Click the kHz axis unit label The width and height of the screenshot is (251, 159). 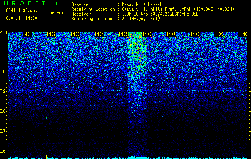tap(4, 32)
